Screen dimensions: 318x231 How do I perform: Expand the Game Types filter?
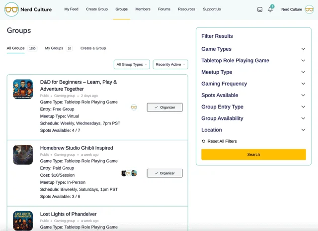pyautogui.click(x=253, y=49)
